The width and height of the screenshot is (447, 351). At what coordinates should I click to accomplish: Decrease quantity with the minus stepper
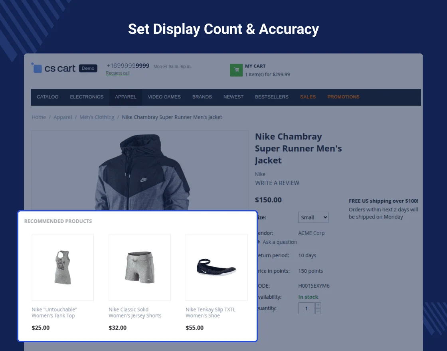318,312
